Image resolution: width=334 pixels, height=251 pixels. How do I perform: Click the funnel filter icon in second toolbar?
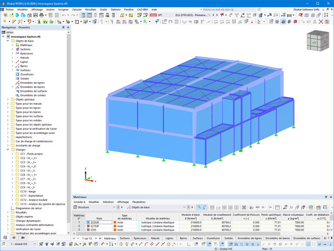157,21
